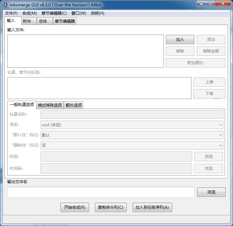Open the 说明(H) menu
This screenshot has width=233, height=226.
[97, 13]
